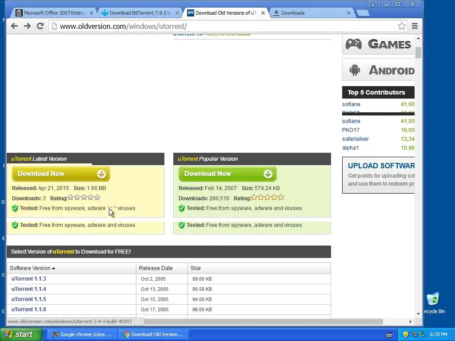Click the download arrow icon on yellow button
The width and height of the screenshot is (455, 341).
coord(101,174)
